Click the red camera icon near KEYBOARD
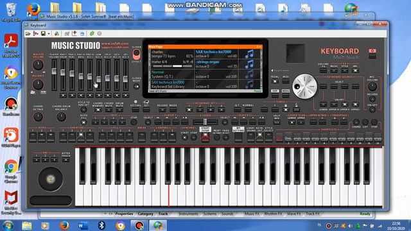Screen dimensions: 411x231 (x=372, y=51)
